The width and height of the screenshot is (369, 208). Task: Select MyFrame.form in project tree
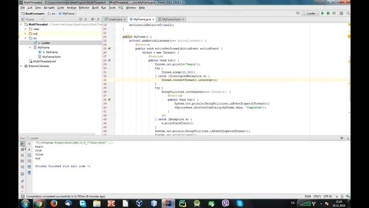pos(51,57)
